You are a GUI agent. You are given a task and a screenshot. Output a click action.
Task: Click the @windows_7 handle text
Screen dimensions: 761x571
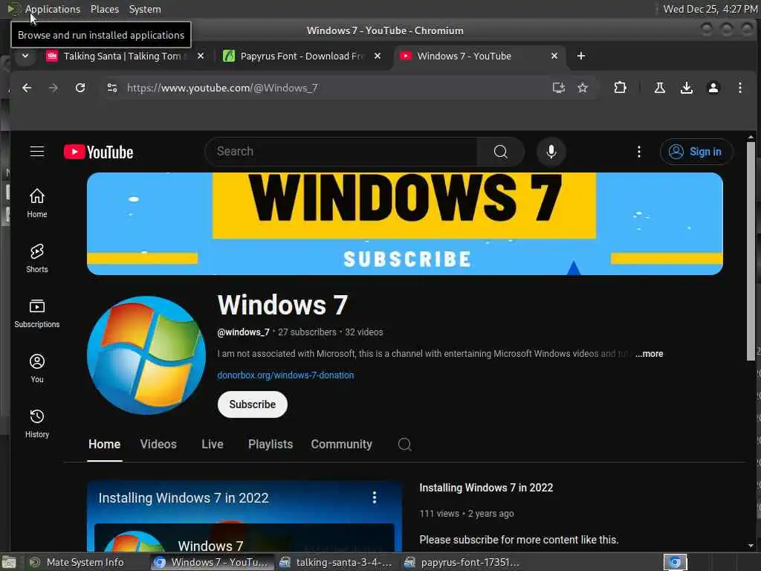coord(243,332)
